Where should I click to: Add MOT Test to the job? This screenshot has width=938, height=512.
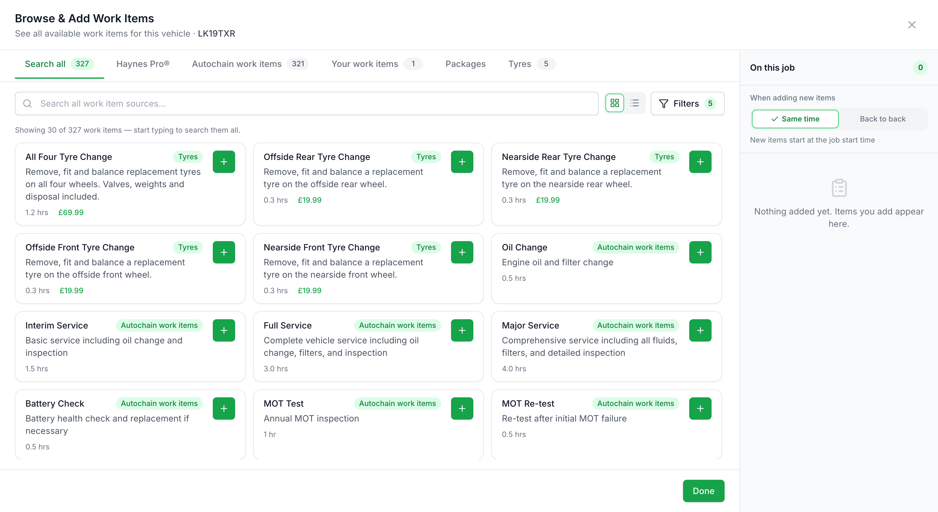462,408
